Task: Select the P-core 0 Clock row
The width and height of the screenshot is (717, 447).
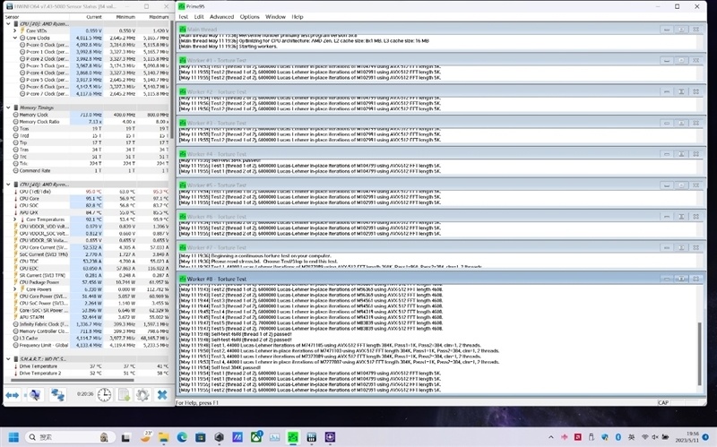Action: click(x=87, y=45)
